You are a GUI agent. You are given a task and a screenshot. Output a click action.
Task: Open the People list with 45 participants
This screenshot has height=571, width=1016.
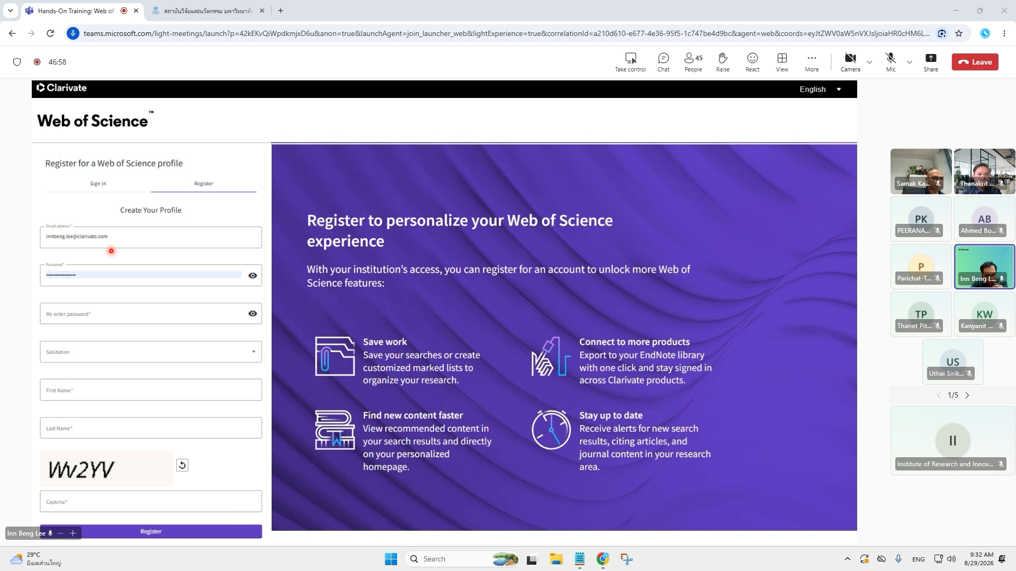coord(693,62)
